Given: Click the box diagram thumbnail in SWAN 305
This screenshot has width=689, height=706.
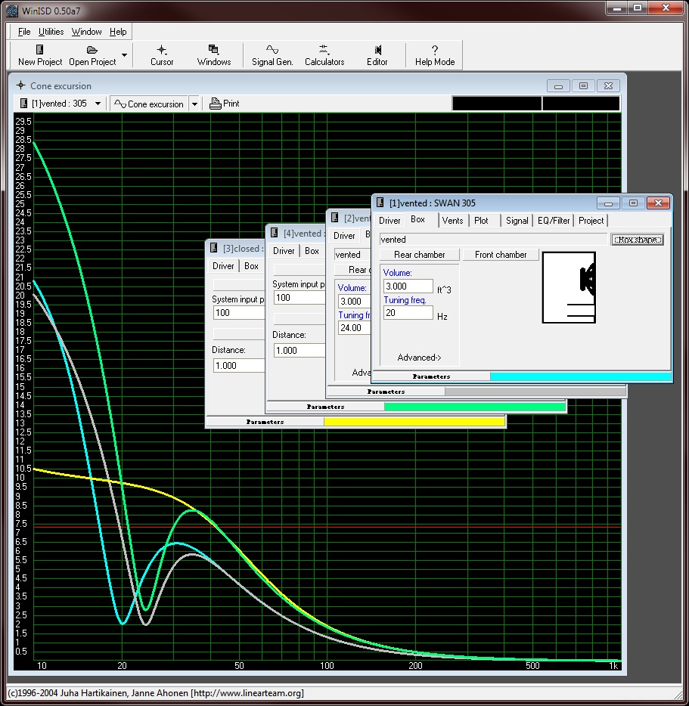Looking at the screenshot, I should point(569,288).
